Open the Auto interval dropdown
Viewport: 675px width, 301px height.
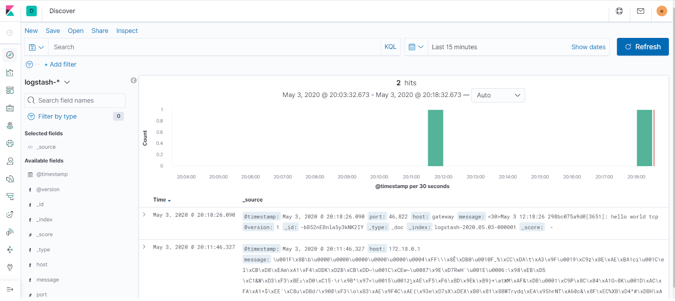coord(498,95)
